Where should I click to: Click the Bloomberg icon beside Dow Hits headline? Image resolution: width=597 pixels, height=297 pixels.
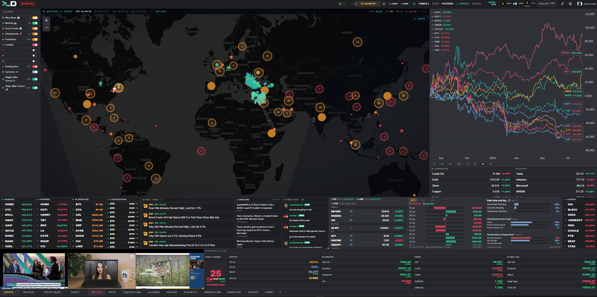145,206
